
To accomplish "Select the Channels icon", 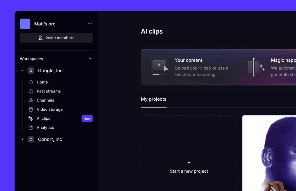I will tap(31, 100).
